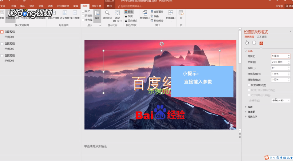Open the Notes Master (备注母版) view
Screen dimensions: 293x161
tap(75, 15)
